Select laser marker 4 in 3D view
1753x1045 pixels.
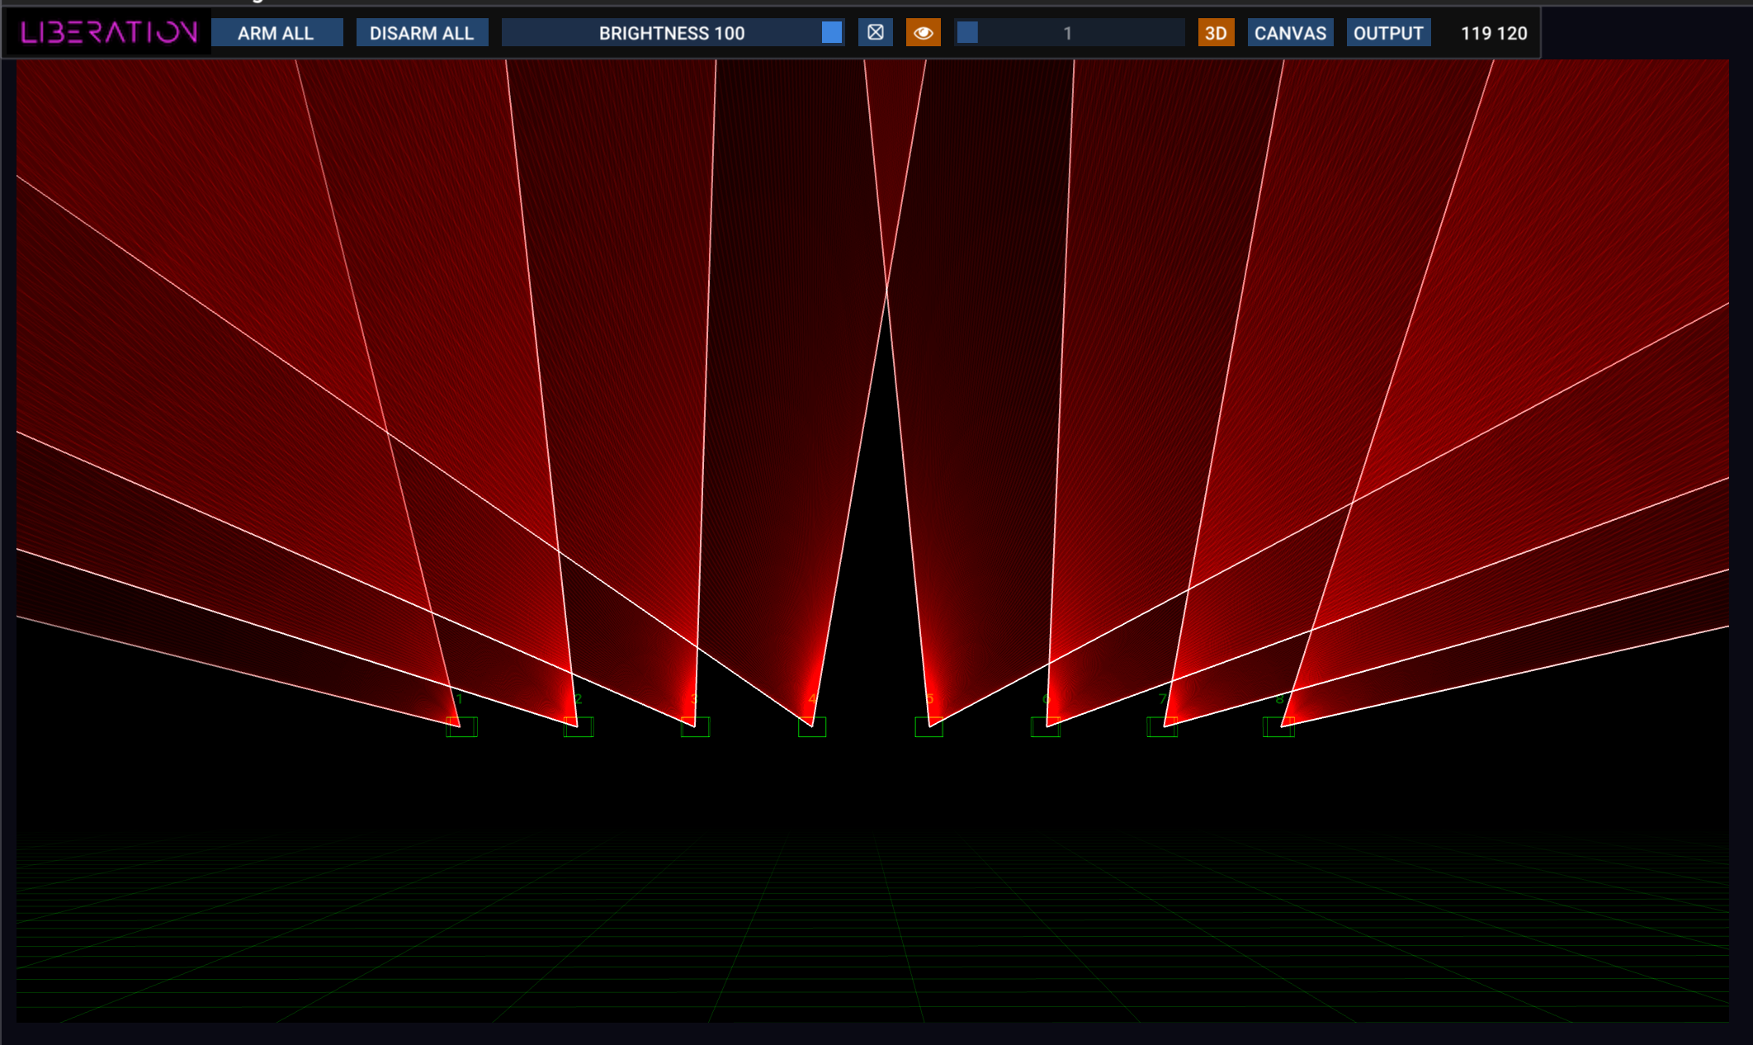[812, 727]
